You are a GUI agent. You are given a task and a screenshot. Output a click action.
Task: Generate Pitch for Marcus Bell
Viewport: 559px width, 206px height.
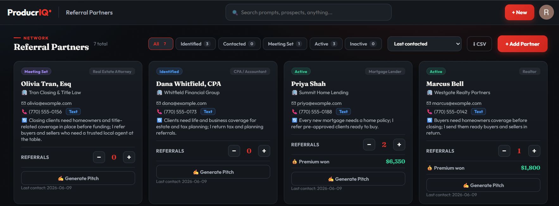click(483, 185)
